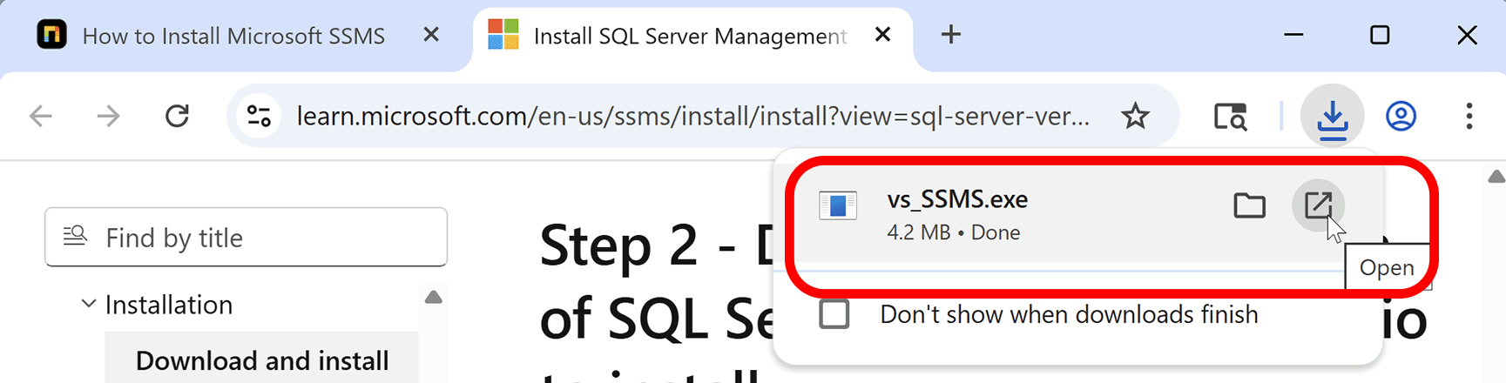The height and width of the screenshot is (383, 1506).
Task: Open the downloaded vs_SSMS.exe file
Action: tap(1318, 205)
